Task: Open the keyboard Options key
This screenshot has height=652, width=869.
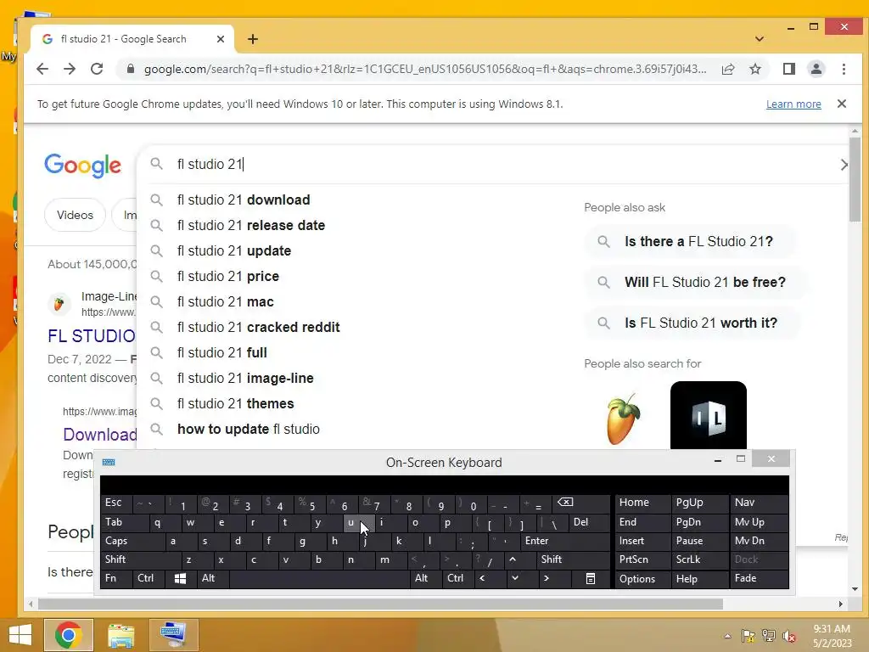Action: (x=642, y=579)
